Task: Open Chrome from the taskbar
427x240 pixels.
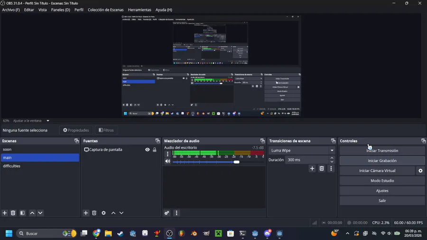Action: click(96, 233)
